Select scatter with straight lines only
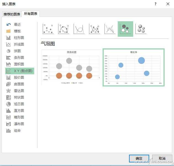 tap(110, 29)
